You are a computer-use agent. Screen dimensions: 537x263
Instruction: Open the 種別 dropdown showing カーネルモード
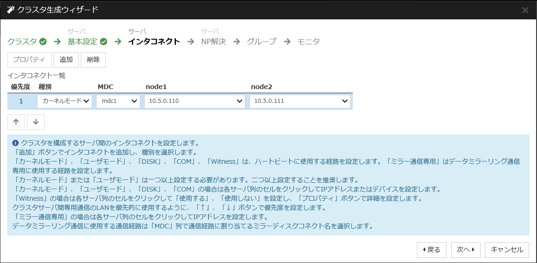pyautogui.click(x=65, y=101)
